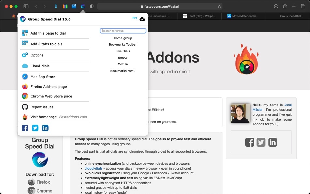Focus the search for group field
This screenshot has width=310, height=194.
pos(123,31)
